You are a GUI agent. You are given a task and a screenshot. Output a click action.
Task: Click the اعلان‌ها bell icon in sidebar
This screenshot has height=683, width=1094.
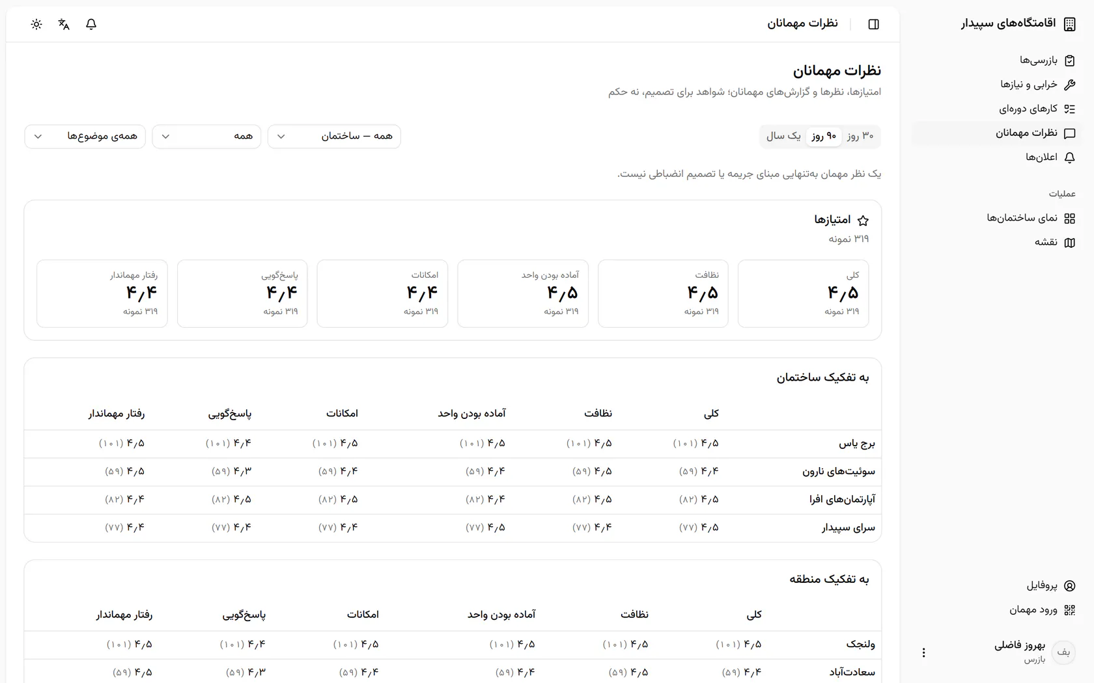[1069, 157]
